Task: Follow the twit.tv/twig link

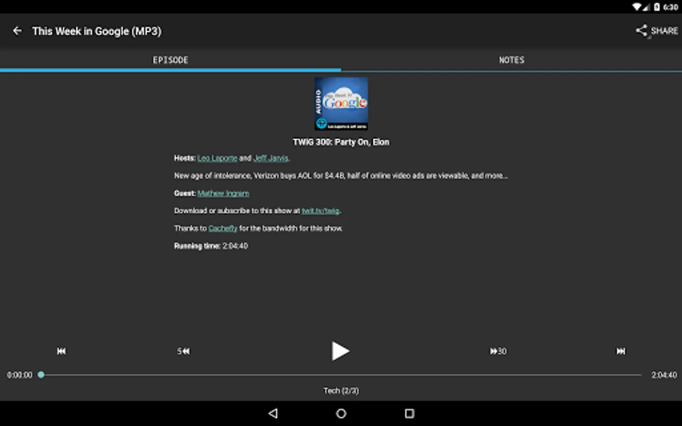Action: coord(321,211)
